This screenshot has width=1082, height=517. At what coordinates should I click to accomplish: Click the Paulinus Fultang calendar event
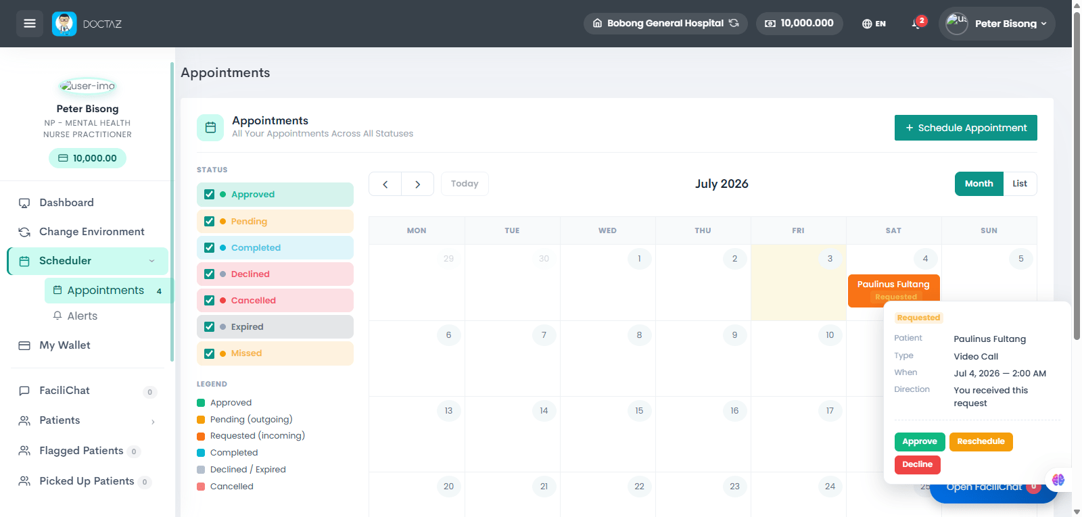click(894, 291)
